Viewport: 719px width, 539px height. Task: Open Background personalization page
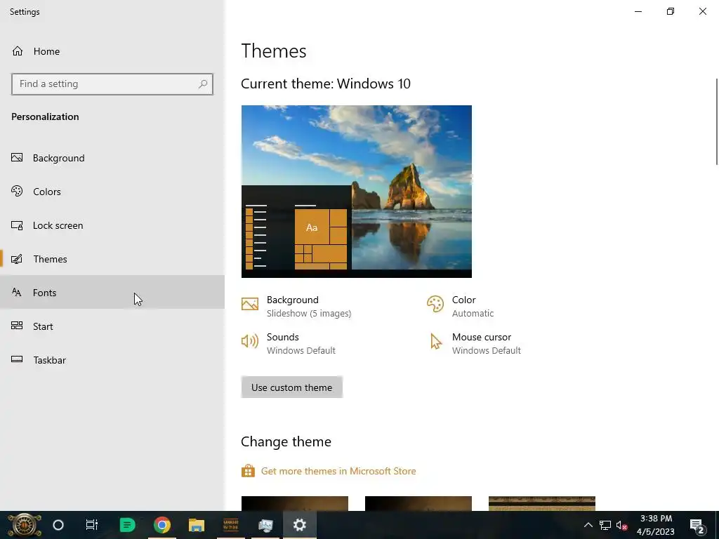tap(112, 158)
